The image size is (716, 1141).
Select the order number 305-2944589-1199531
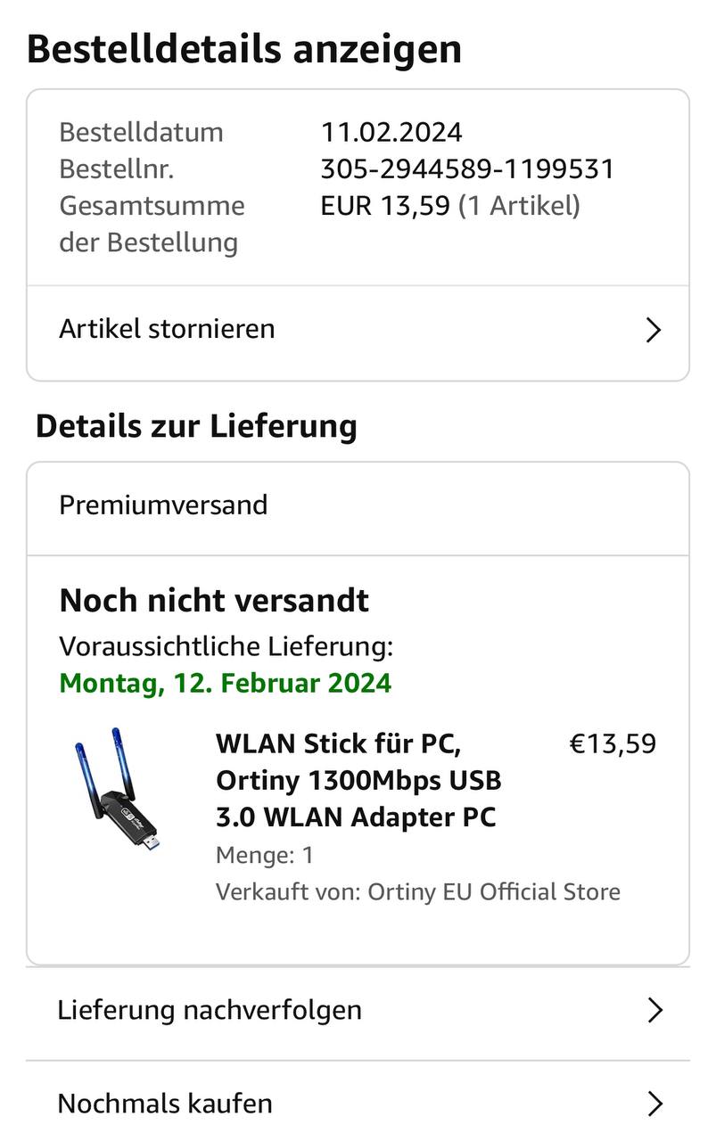pyautogui.click(x=467, y=168)
